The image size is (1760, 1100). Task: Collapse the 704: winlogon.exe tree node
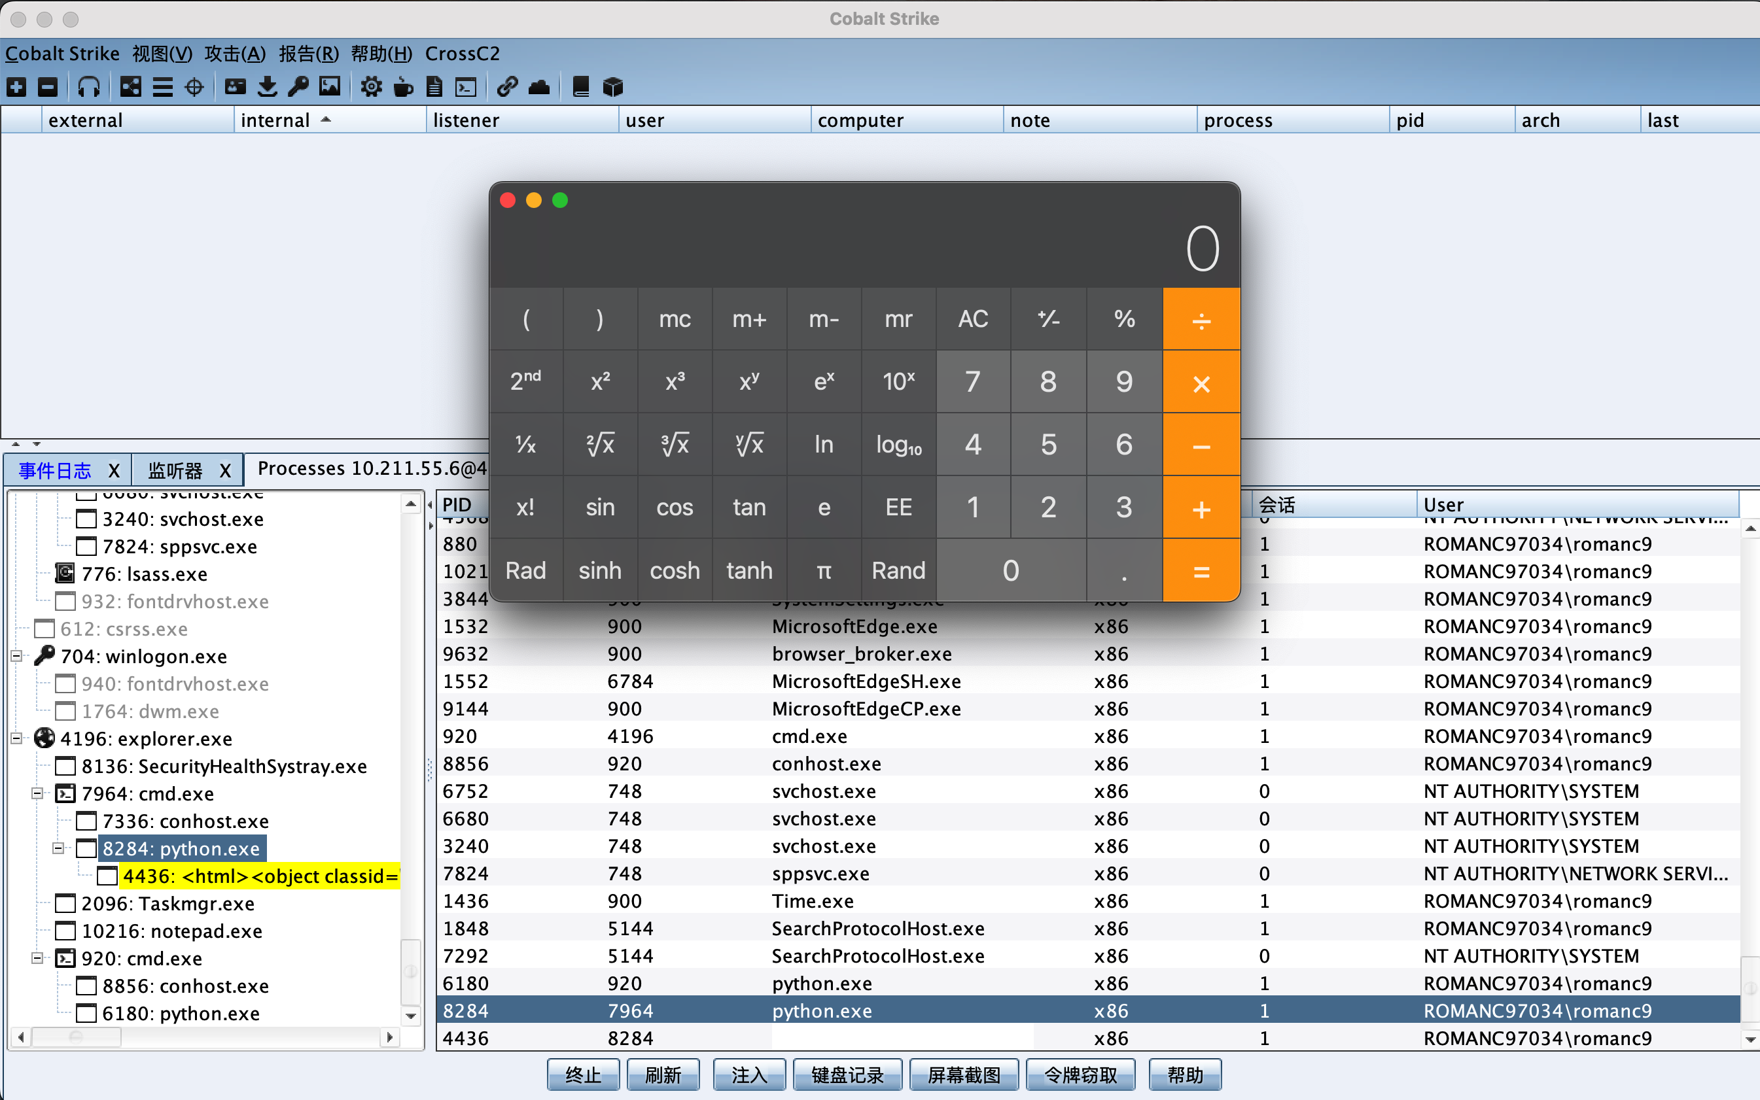coord(16,656)
